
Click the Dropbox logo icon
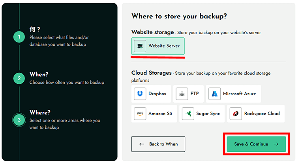tap(140, 94)
